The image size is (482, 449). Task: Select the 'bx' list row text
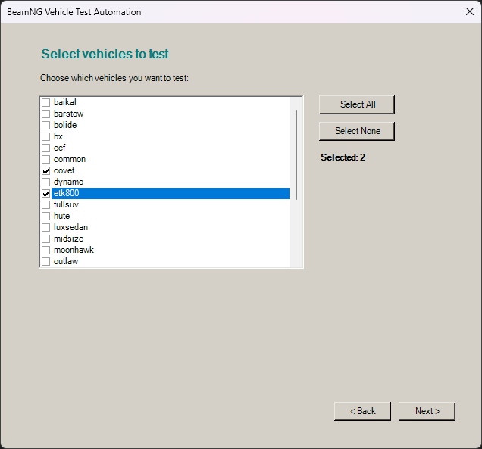(58, 136)
